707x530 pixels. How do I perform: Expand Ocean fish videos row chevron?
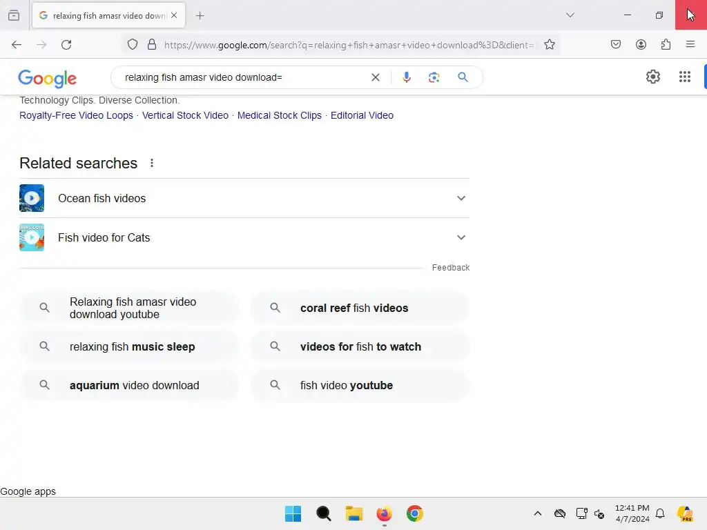(461, 198)
